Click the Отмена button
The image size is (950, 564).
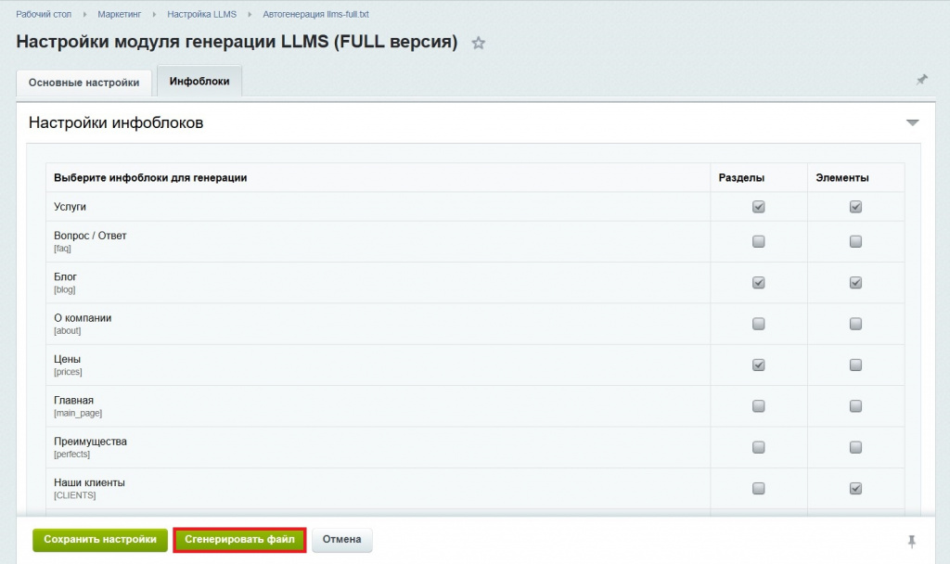(341, 539)
